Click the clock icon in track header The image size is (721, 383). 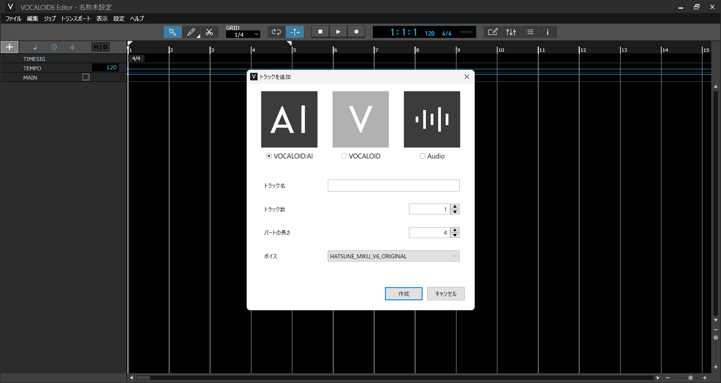click(x=54, y=47)
